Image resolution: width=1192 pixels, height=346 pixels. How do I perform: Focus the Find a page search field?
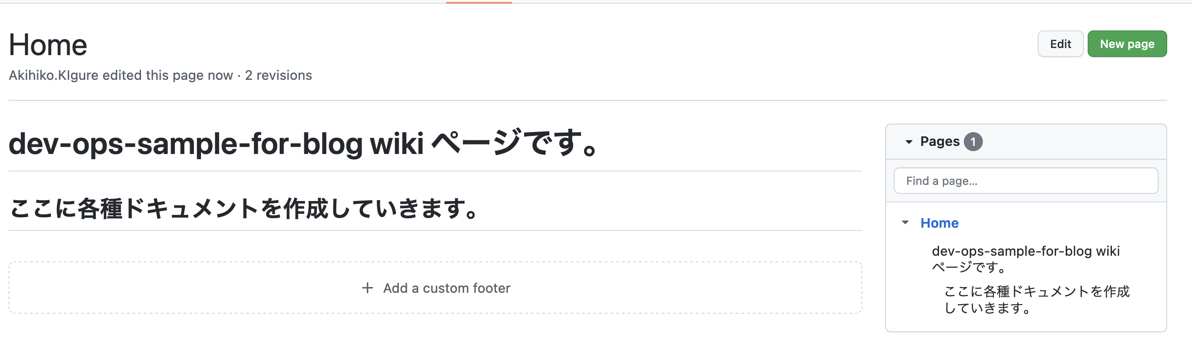(1026, 181)
